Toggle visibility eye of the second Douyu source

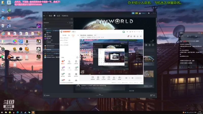[61, 40]
